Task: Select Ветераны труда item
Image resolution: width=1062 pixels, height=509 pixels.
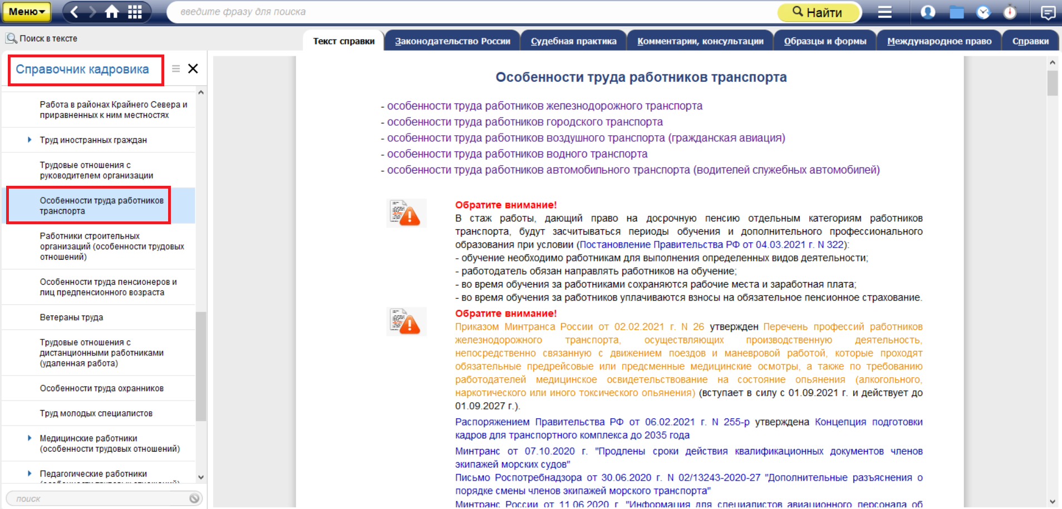Action: click(x=99, y=317)
